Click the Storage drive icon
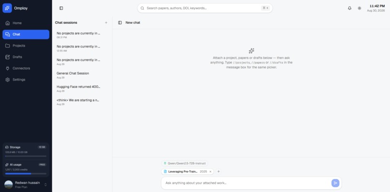This screenshot has height=192, width=390. click(x=7, y=147)
